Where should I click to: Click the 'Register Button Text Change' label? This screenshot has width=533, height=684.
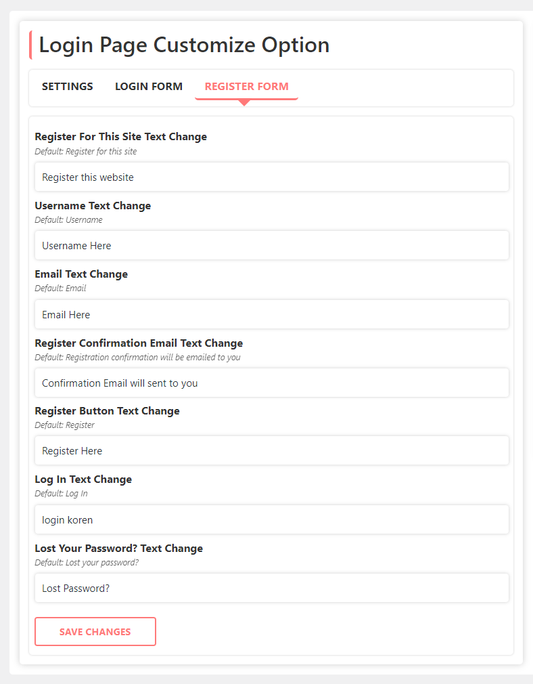(107, 411)
